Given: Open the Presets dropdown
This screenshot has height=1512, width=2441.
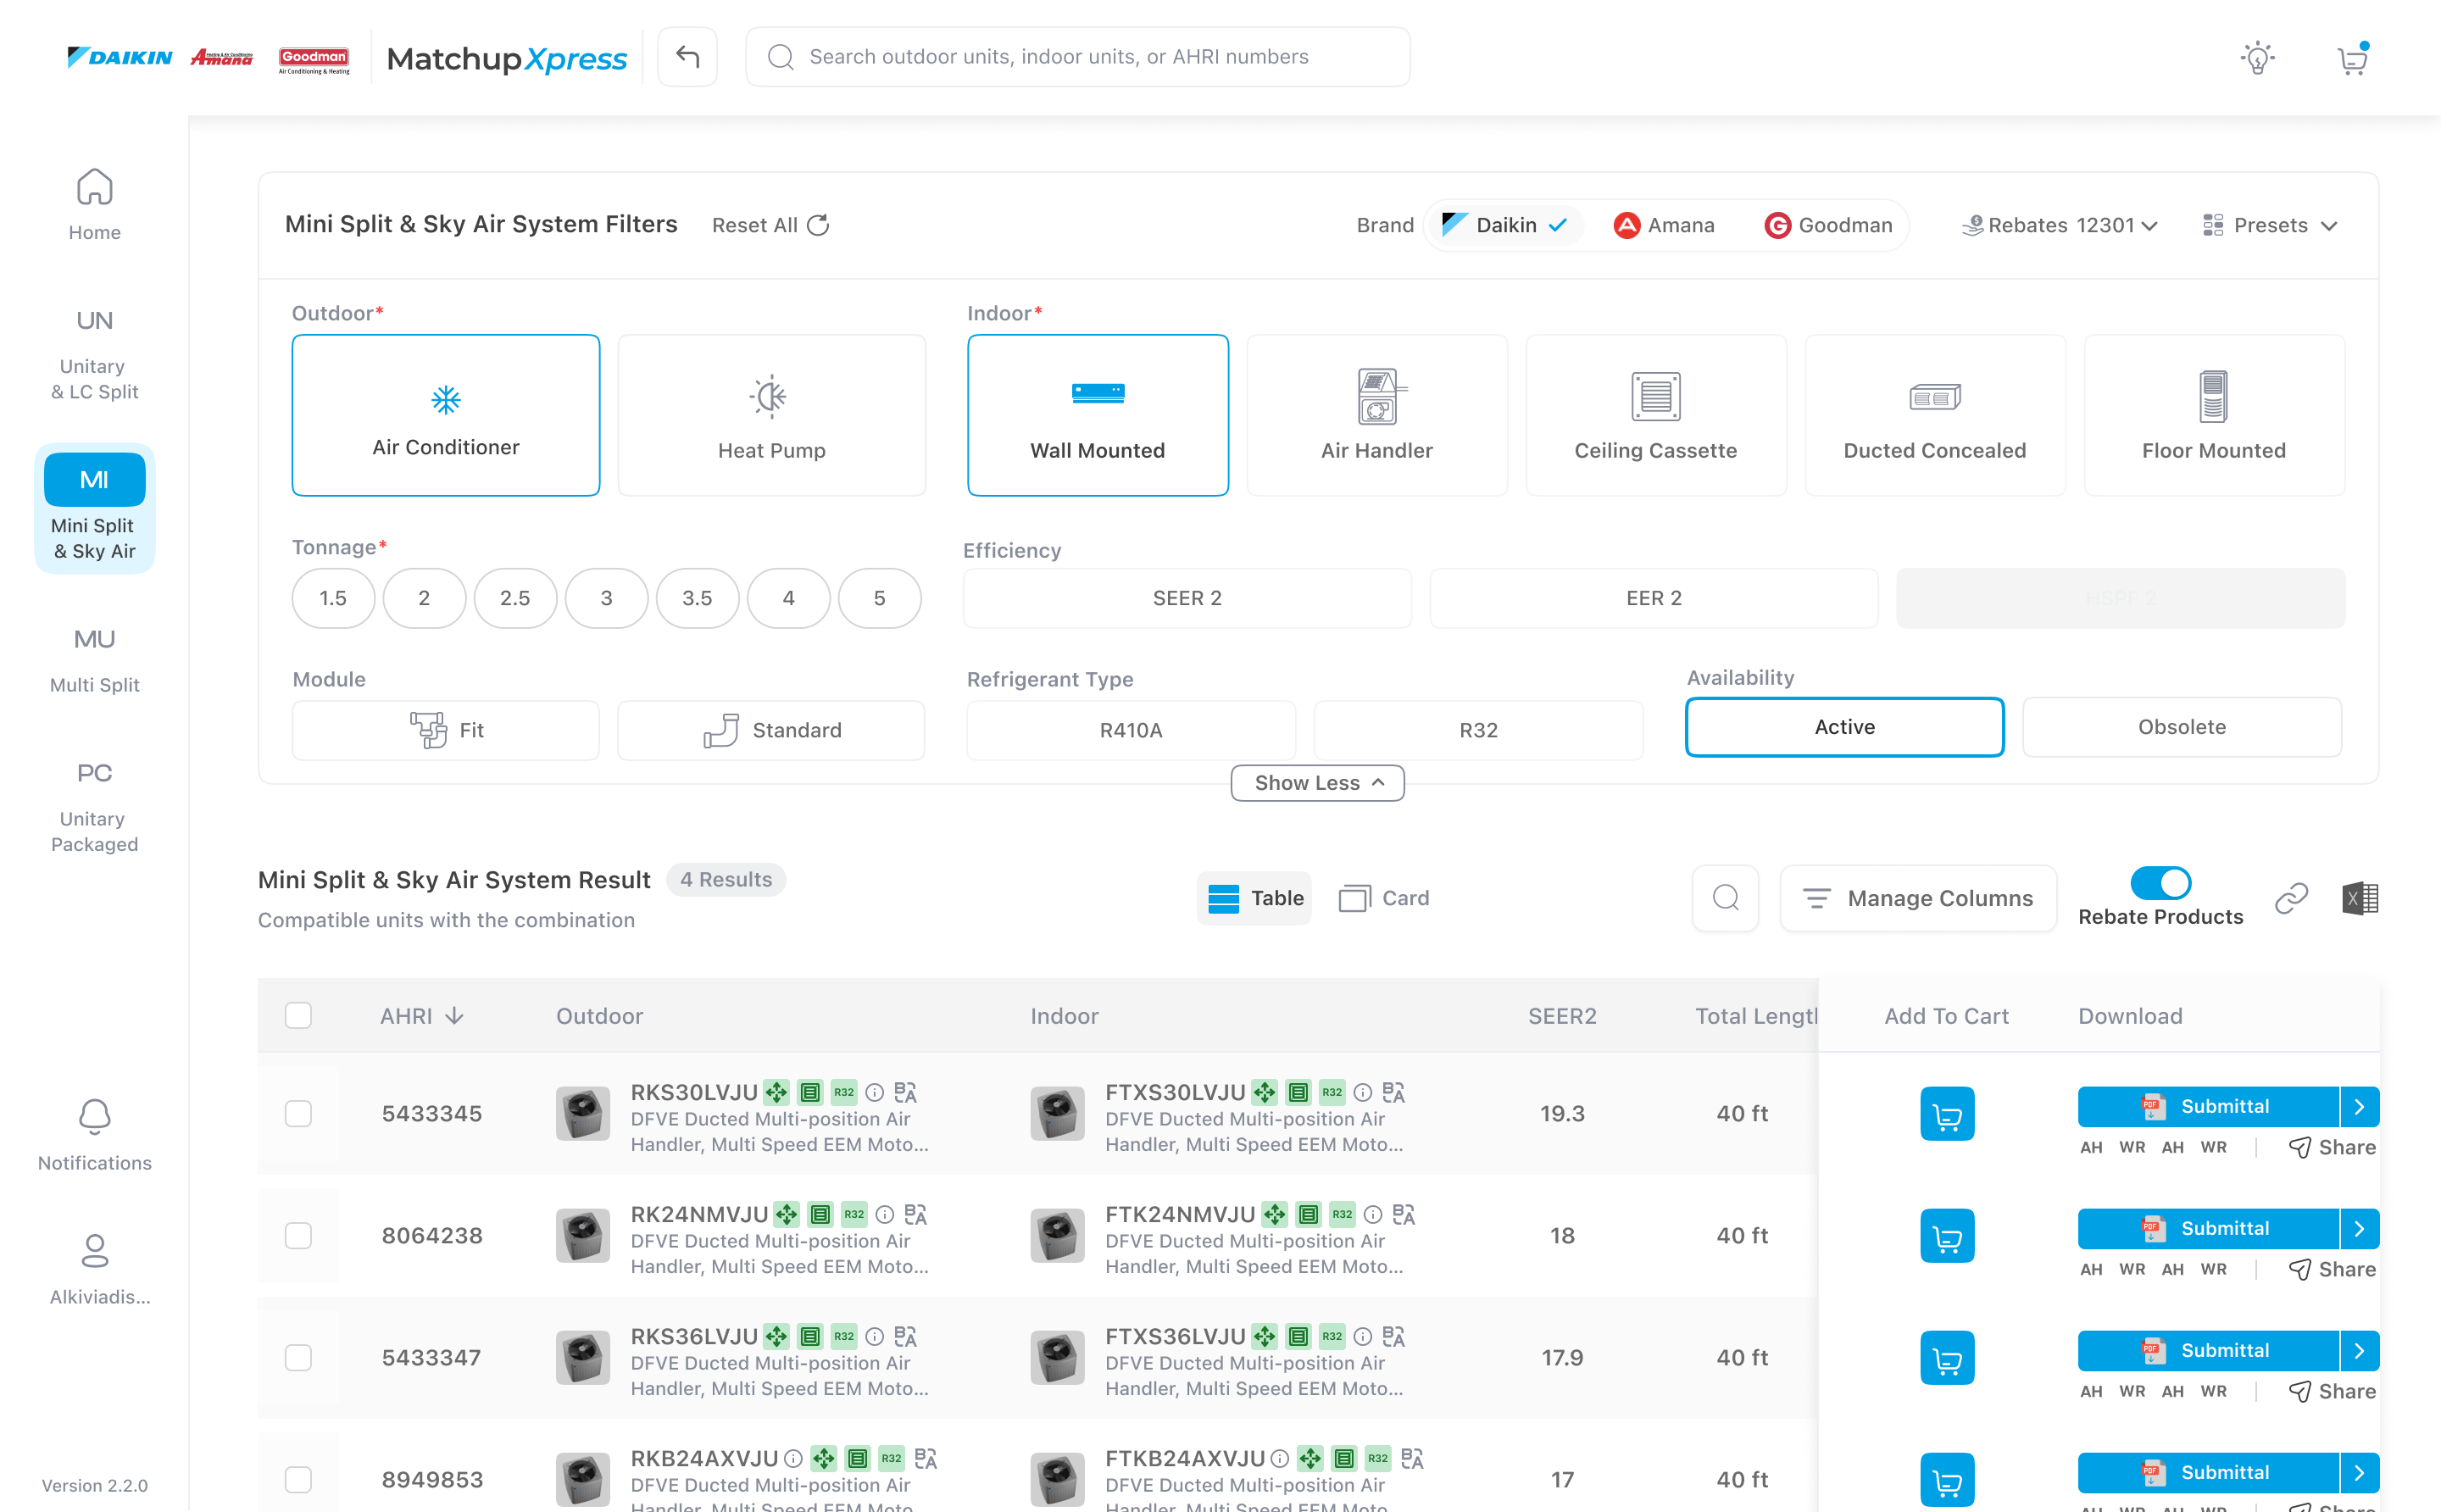Looking at the screenshot, I should tap(2270, 224).
